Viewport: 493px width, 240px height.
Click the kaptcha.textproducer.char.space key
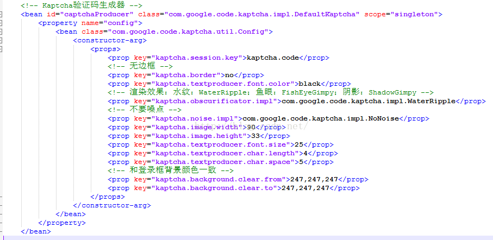[222, 162]
